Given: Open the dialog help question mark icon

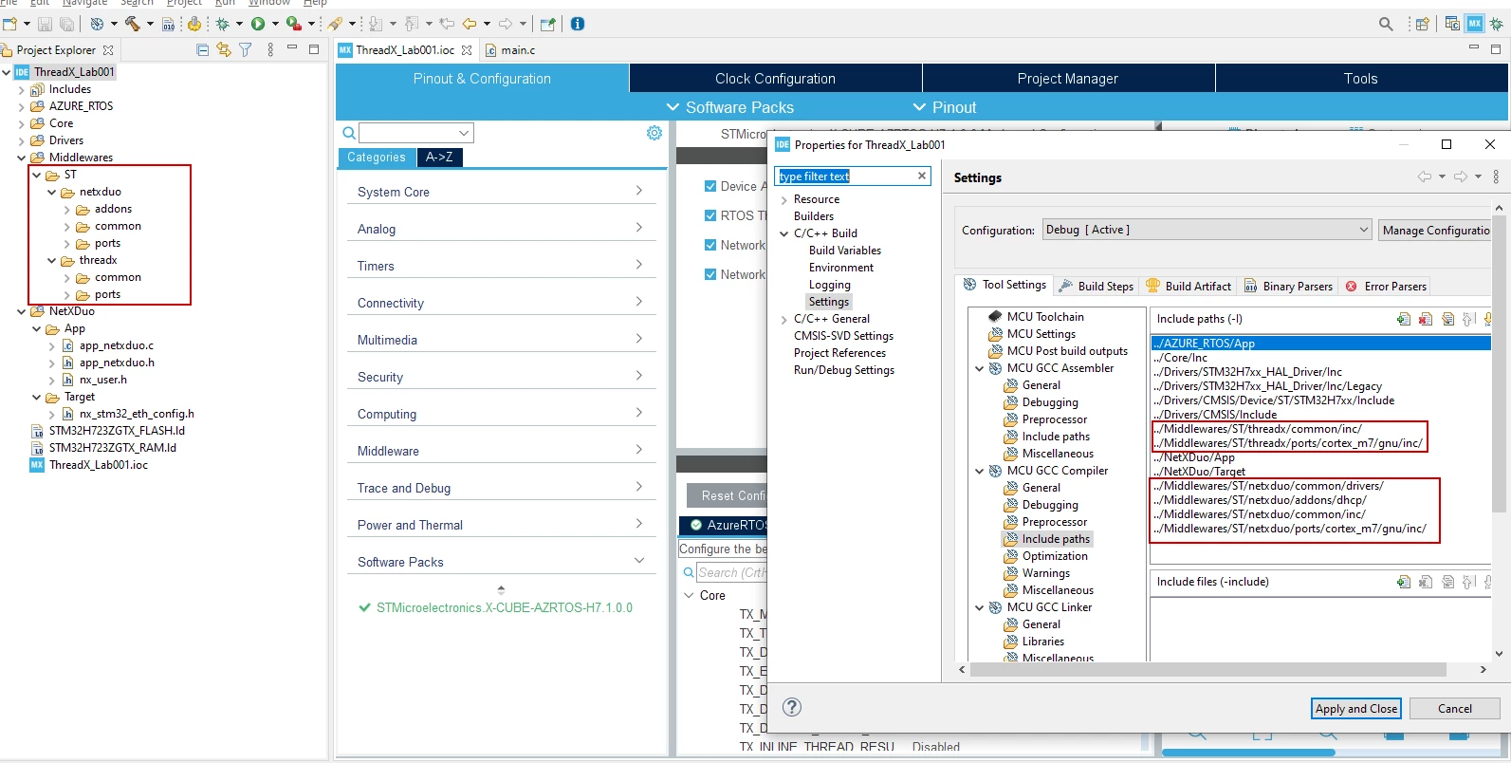Looking at the screenshot, I should pyautogui.click(x=792, y=707).
